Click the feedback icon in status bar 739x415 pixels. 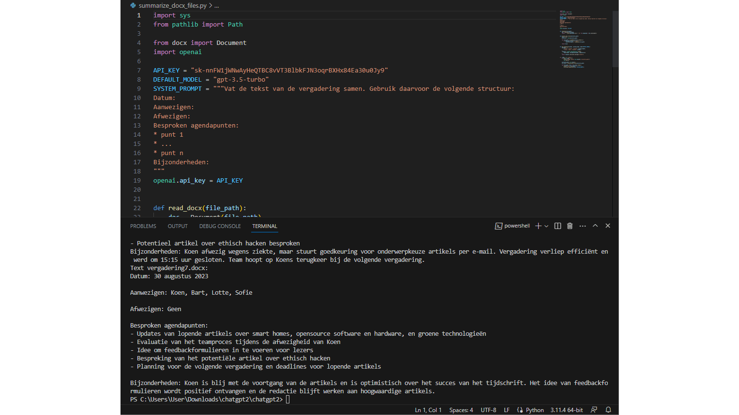click(594, 410)
